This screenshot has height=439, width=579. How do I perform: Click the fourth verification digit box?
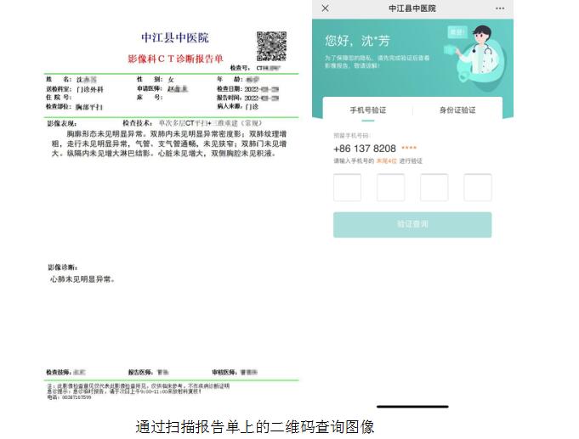click(477, 188)
